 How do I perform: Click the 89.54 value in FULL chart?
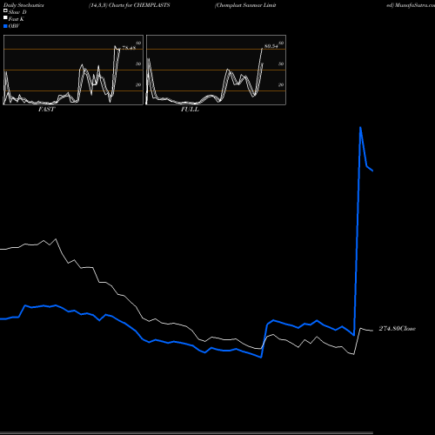coord(271,46)
